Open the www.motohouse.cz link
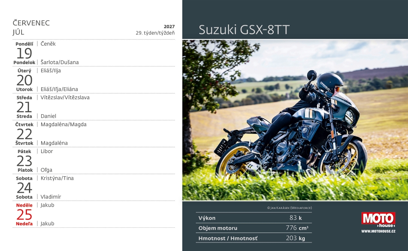Viewport: 408px width, 251px height. (x=378, y=231)
